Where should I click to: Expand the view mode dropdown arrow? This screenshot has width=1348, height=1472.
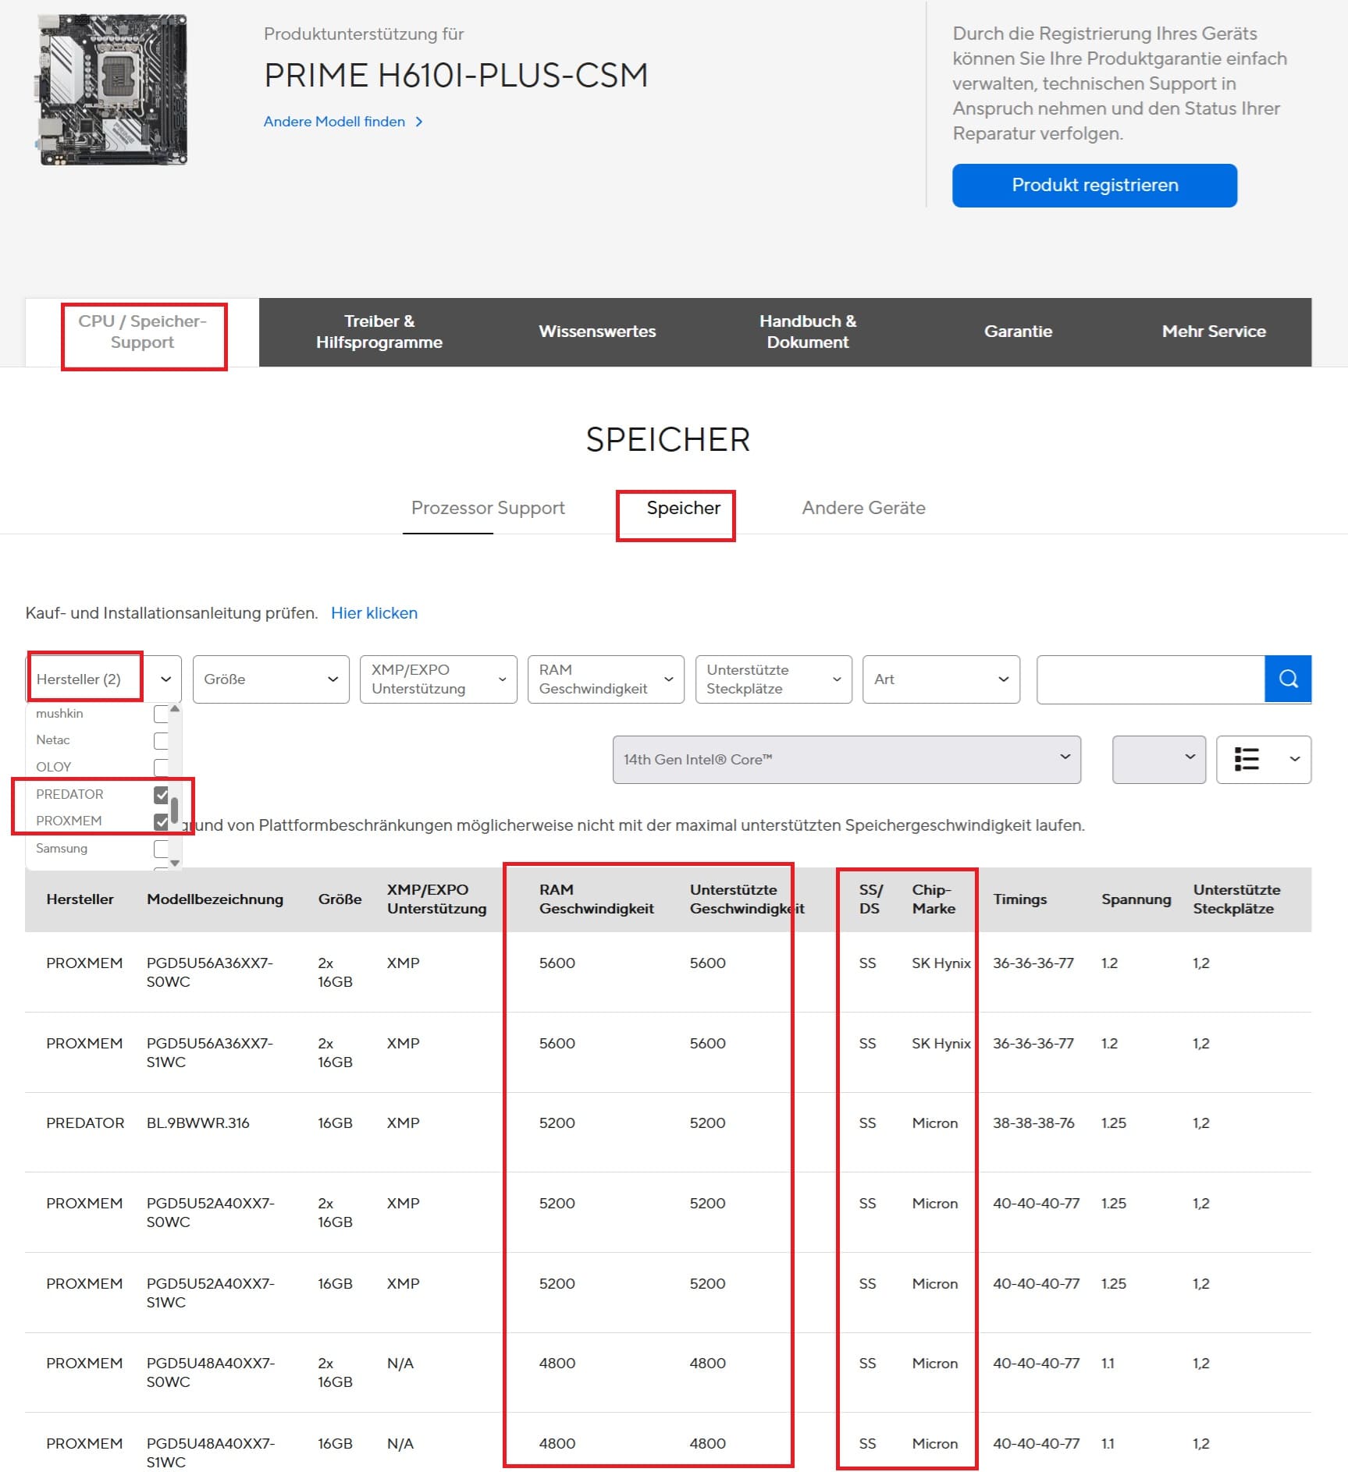[1294, 759]
